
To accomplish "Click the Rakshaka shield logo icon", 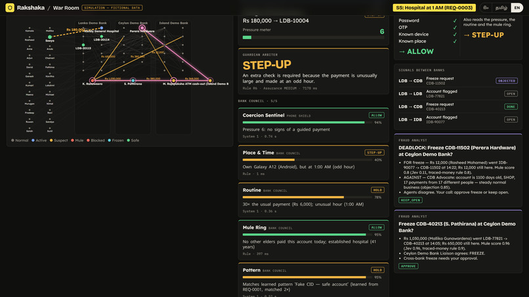I will point(10,7).
